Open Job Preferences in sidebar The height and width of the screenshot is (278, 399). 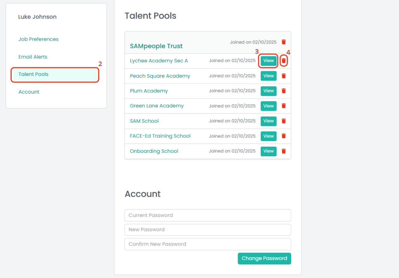(38, 39)
